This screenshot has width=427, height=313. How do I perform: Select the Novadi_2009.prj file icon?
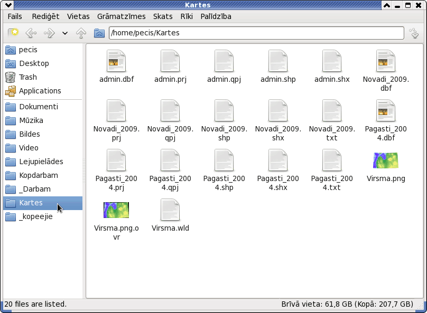tap(116, 111)
